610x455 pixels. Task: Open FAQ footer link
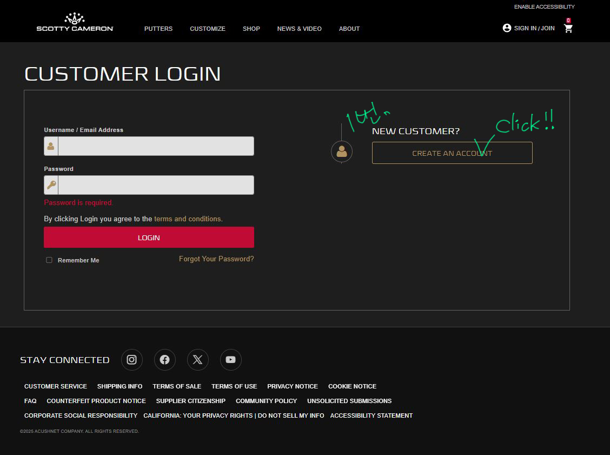click(30, 401)
